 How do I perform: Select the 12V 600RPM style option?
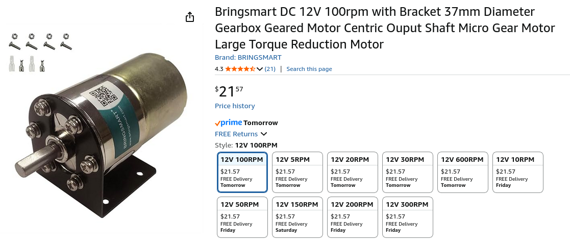tap(463, 172)
